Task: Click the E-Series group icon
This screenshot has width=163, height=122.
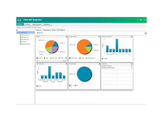Action: pos(21,42)
